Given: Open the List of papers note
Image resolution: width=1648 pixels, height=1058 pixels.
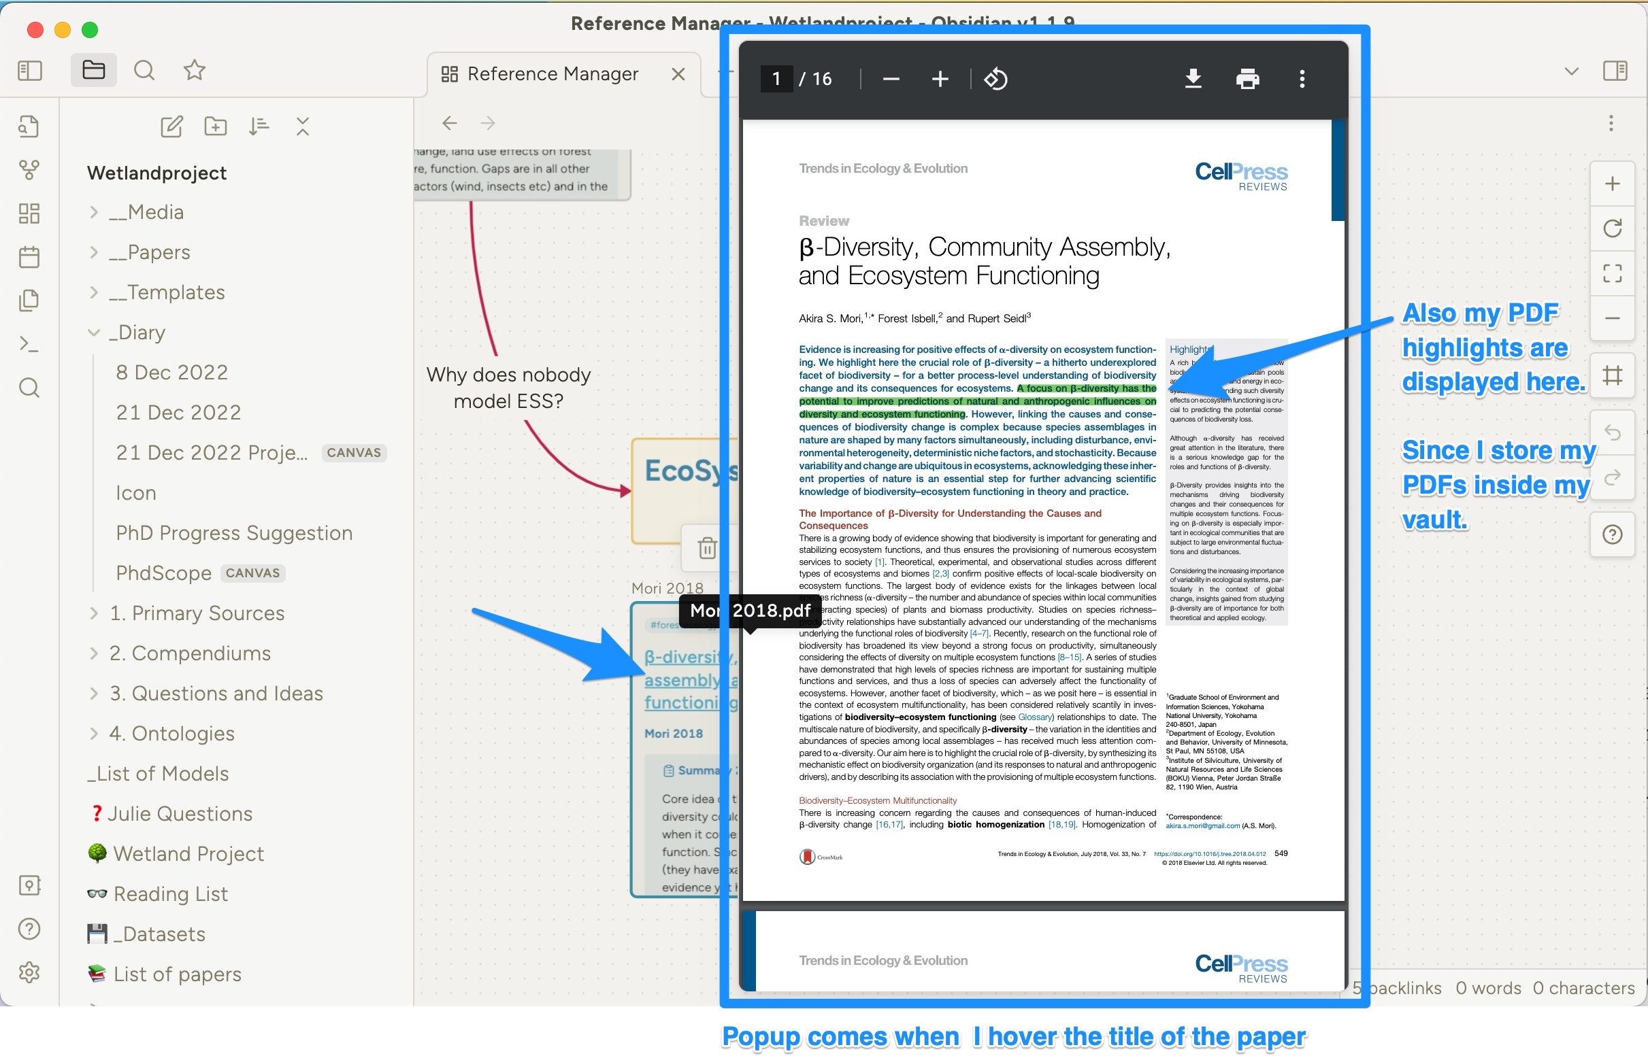Looking at the screenshot, I should [x=177, y=974].
